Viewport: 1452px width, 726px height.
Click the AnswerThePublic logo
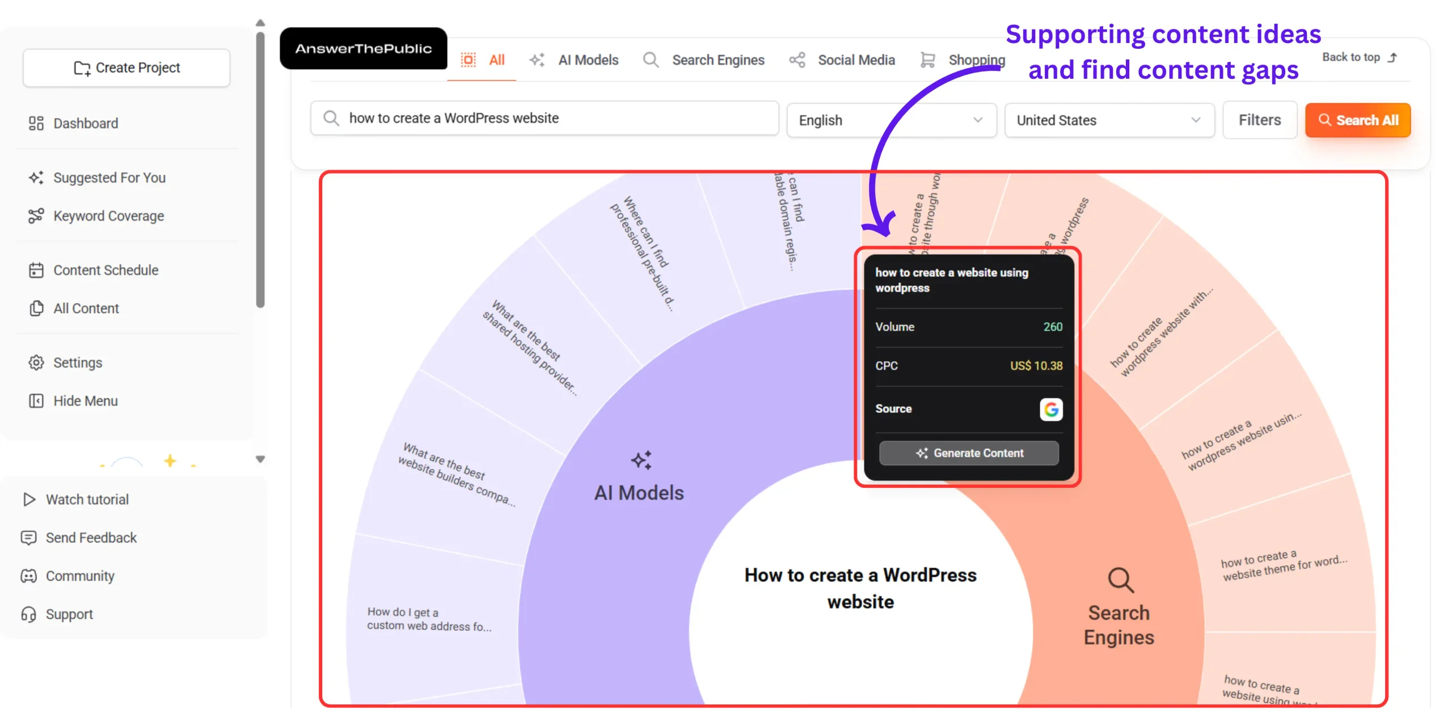tap(364, 48)
